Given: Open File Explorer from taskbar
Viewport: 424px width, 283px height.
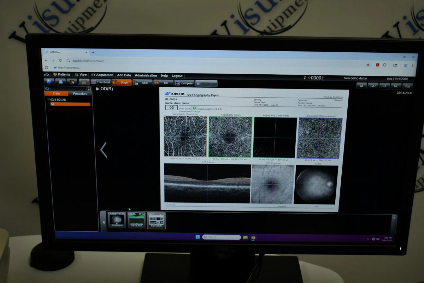Looking at the screenshot, I should coord(245,238).
